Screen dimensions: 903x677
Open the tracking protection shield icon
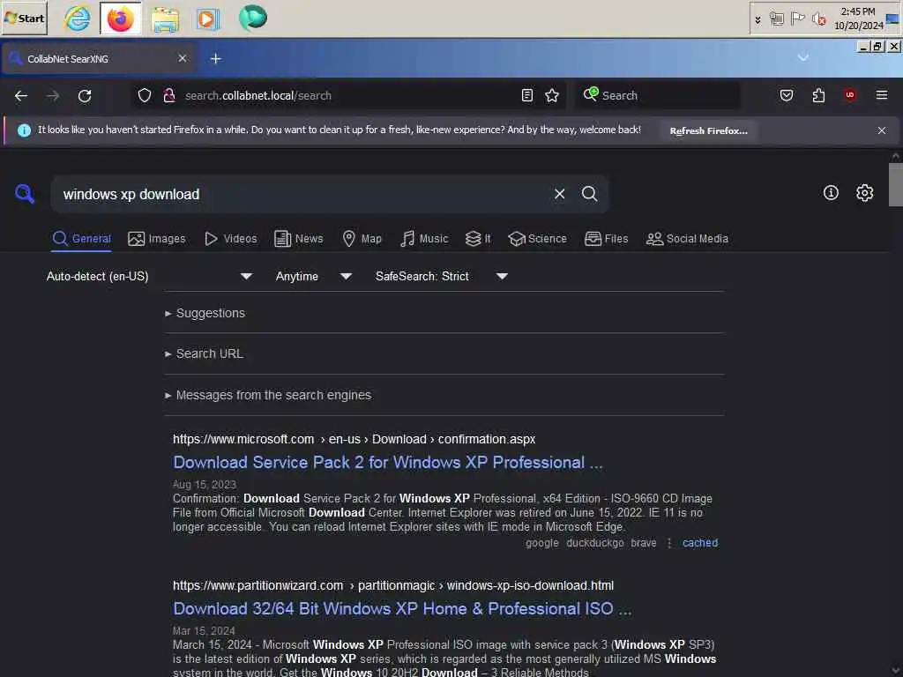(x=144, y=95)
